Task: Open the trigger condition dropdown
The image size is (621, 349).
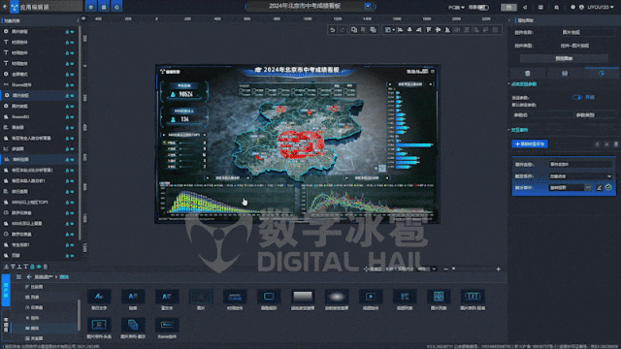Action: pos(580,176)
